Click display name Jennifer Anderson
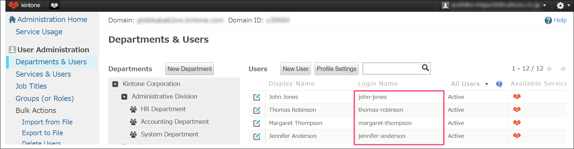 click(293, 136)
